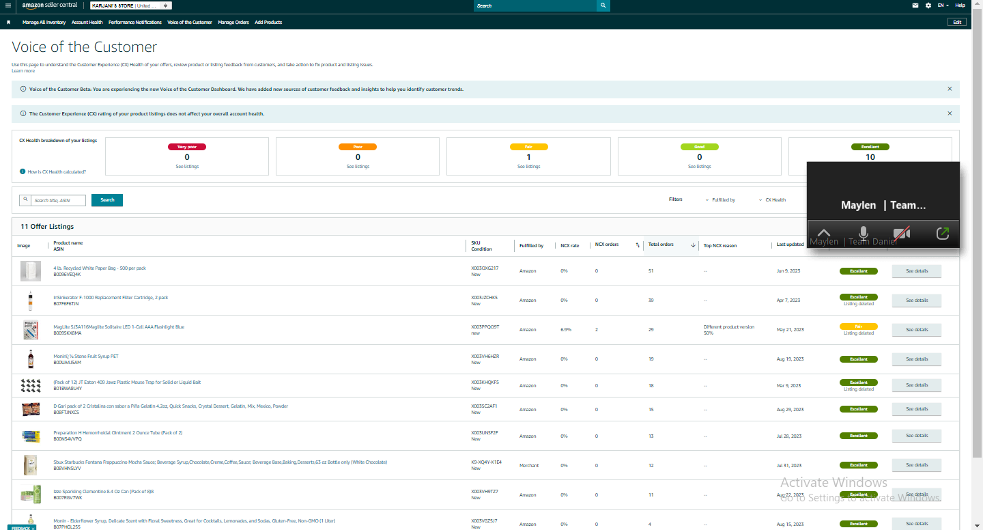The image size is (983, 530).
Task: Open Add Products in the favorites bar
Action: tap(268, 22)
